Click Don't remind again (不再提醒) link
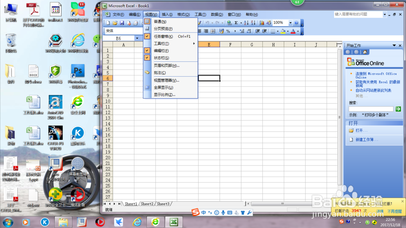The width and height of the screenshot is (406, 228). click(x=394, y=211)
